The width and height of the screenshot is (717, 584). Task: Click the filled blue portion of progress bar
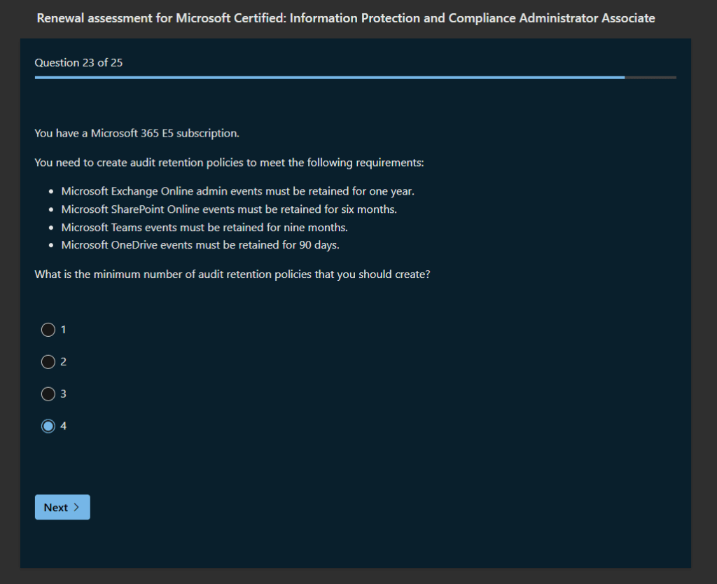(329, 78)
